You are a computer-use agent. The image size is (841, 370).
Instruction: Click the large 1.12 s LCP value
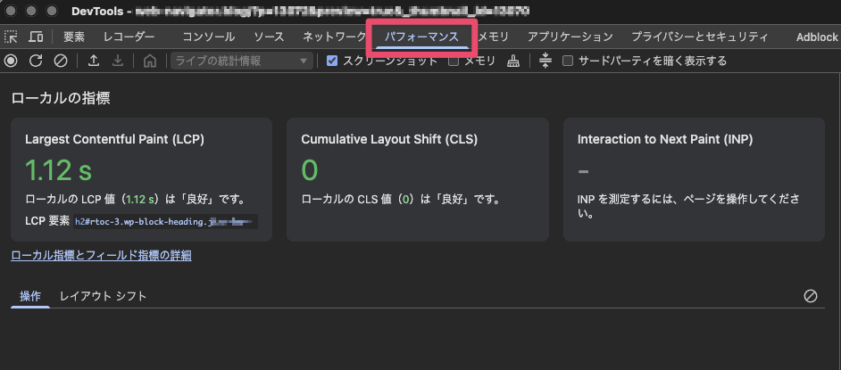[58, 170]
